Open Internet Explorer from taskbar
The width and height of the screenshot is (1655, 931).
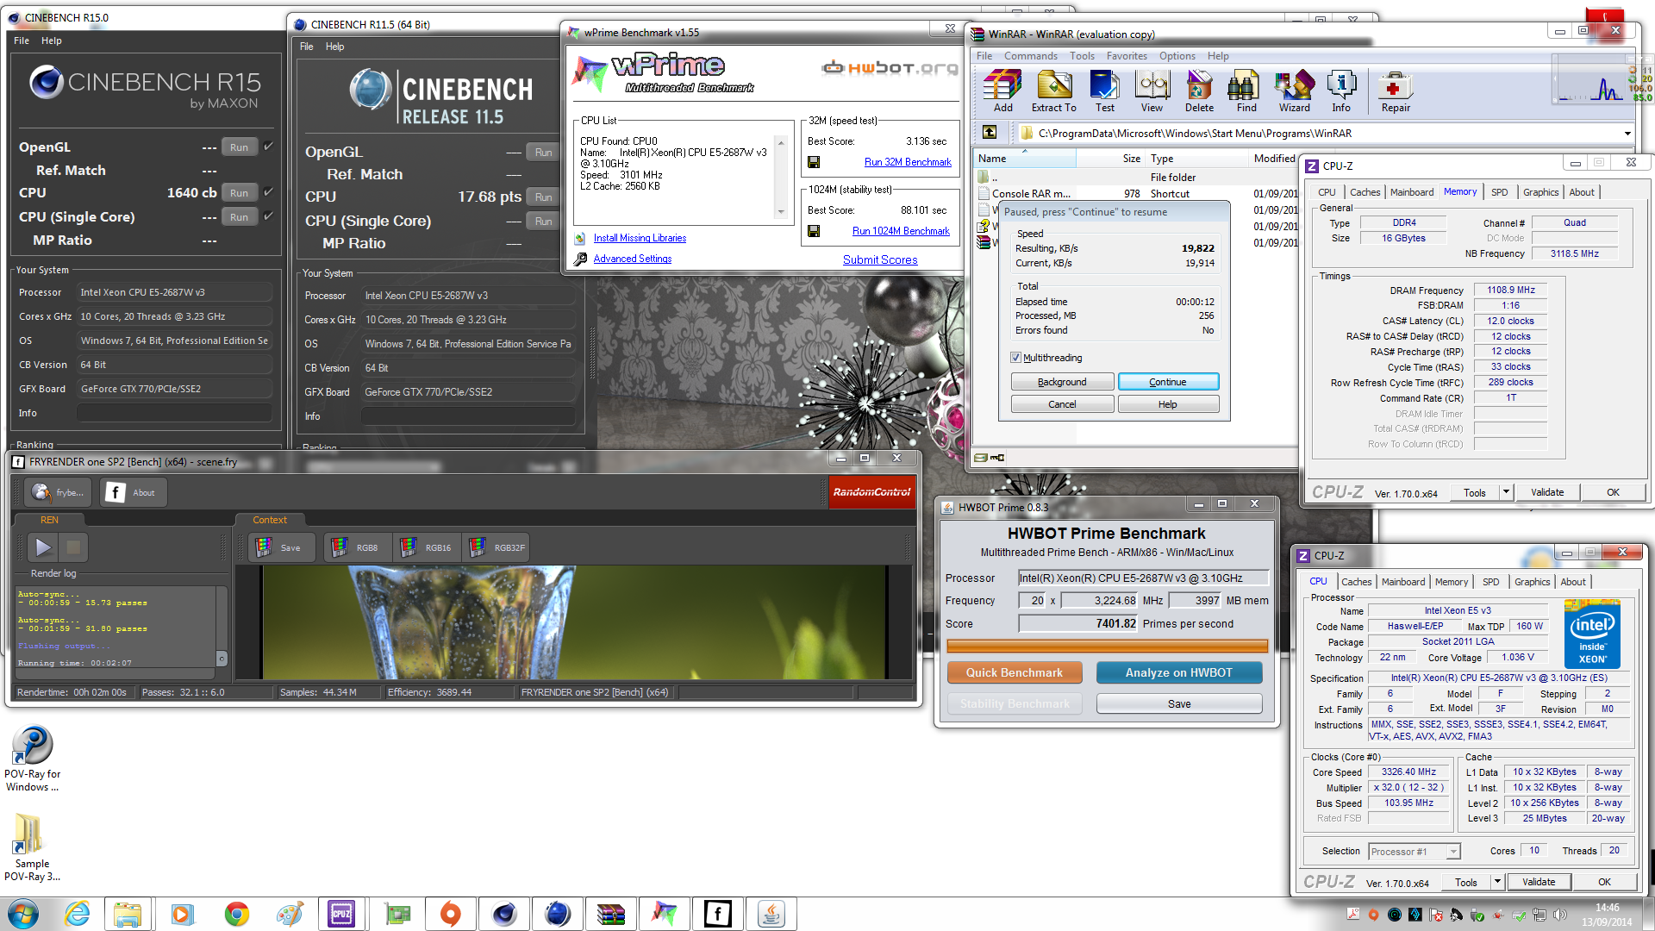tap(78, 914)
